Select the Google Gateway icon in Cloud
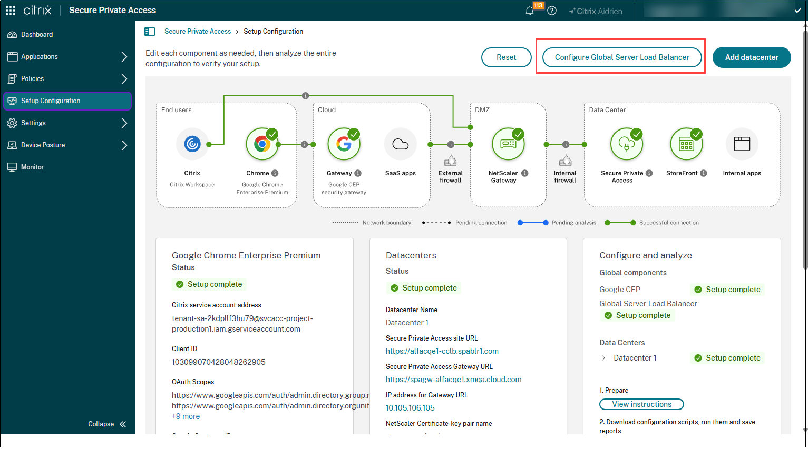The image size is (808, 449). [344, 144]
